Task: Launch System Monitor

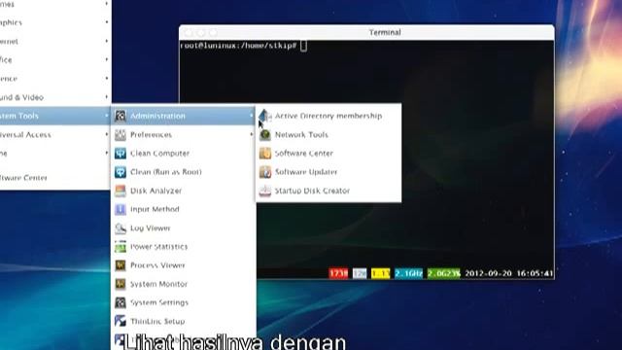Action: pyautogui.click(x=184, y=284)
